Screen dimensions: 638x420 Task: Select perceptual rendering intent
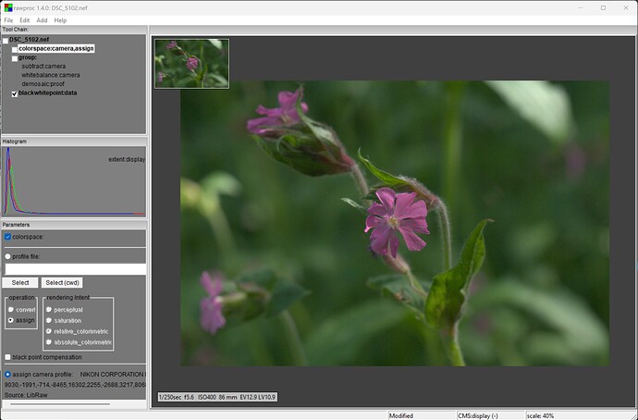(49, 310)
